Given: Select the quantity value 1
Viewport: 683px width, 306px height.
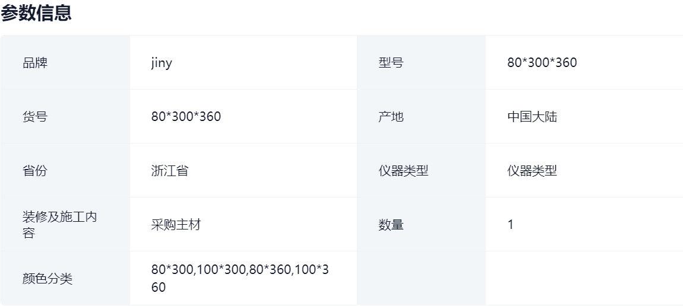Looking at the screenshot, I should [511, 225].
